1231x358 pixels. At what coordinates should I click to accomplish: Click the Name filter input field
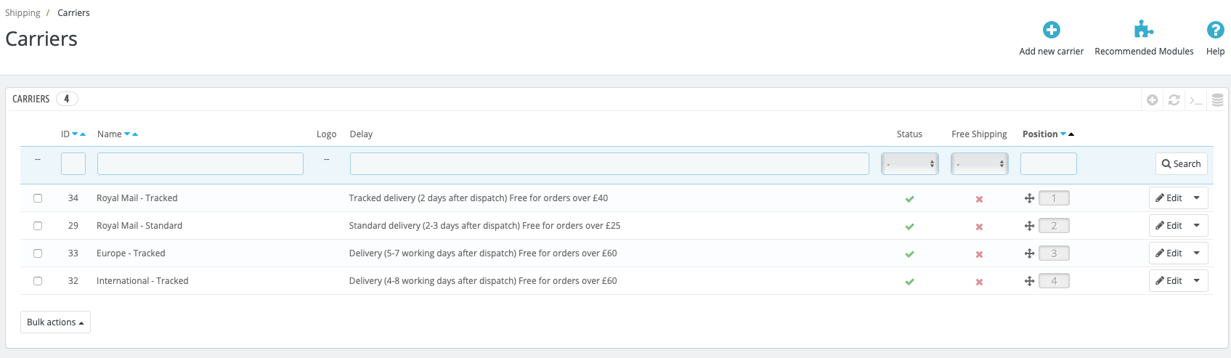coord(200,164)
